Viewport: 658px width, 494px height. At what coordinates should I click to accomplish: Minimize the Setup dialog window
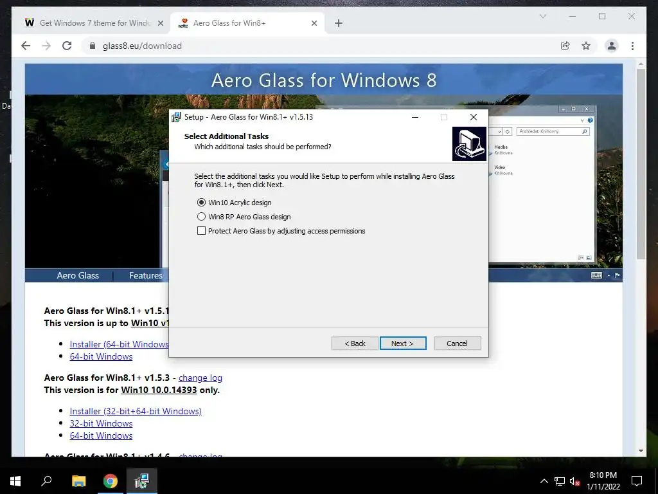(x=415, y=117)
